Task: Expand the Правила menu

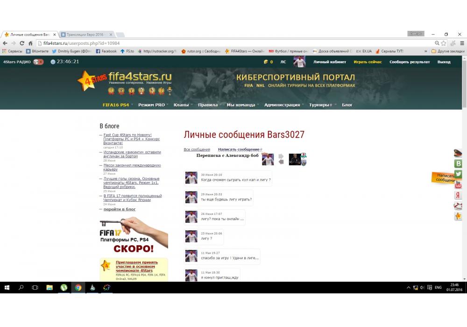Action: 208,105
